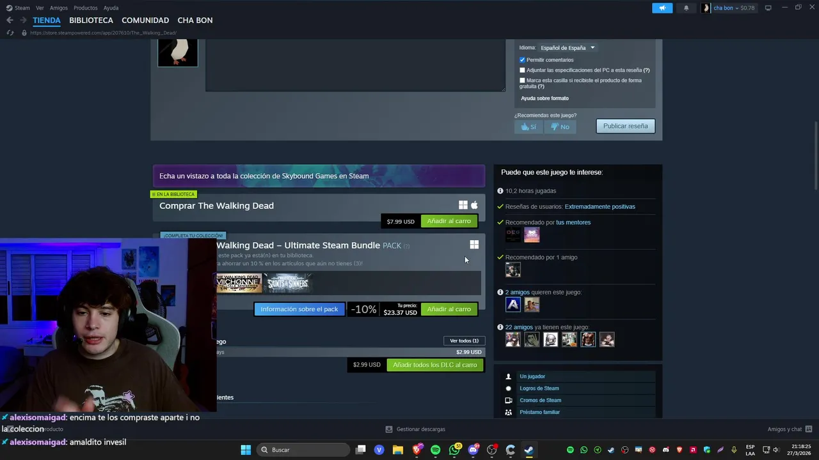This screenshot has height=460, width=819.
Task: Click the Ver todos (1) button
Action: click(464, 341)
